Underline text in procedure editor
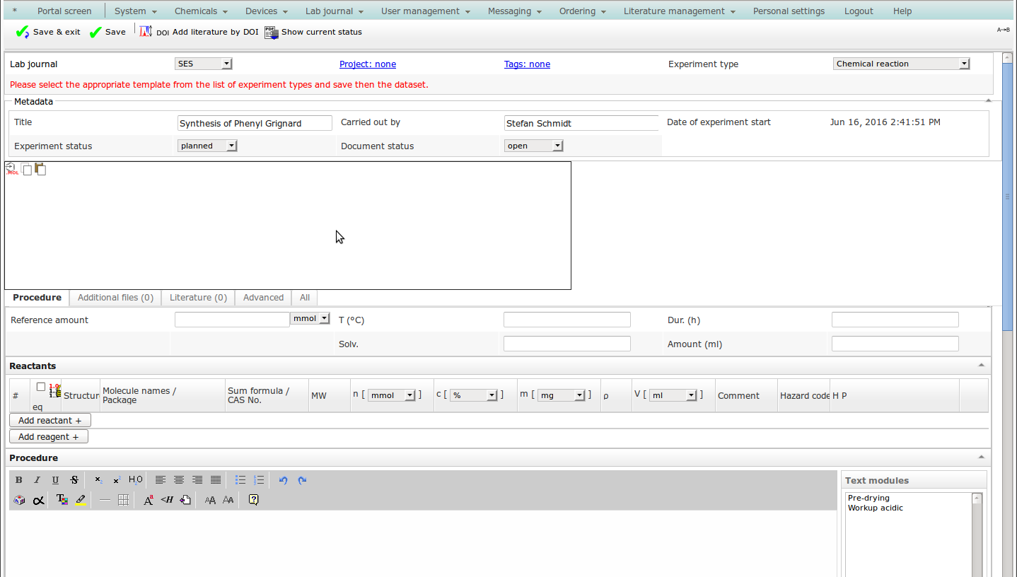 pyautogui.click(x=56, y=480)
